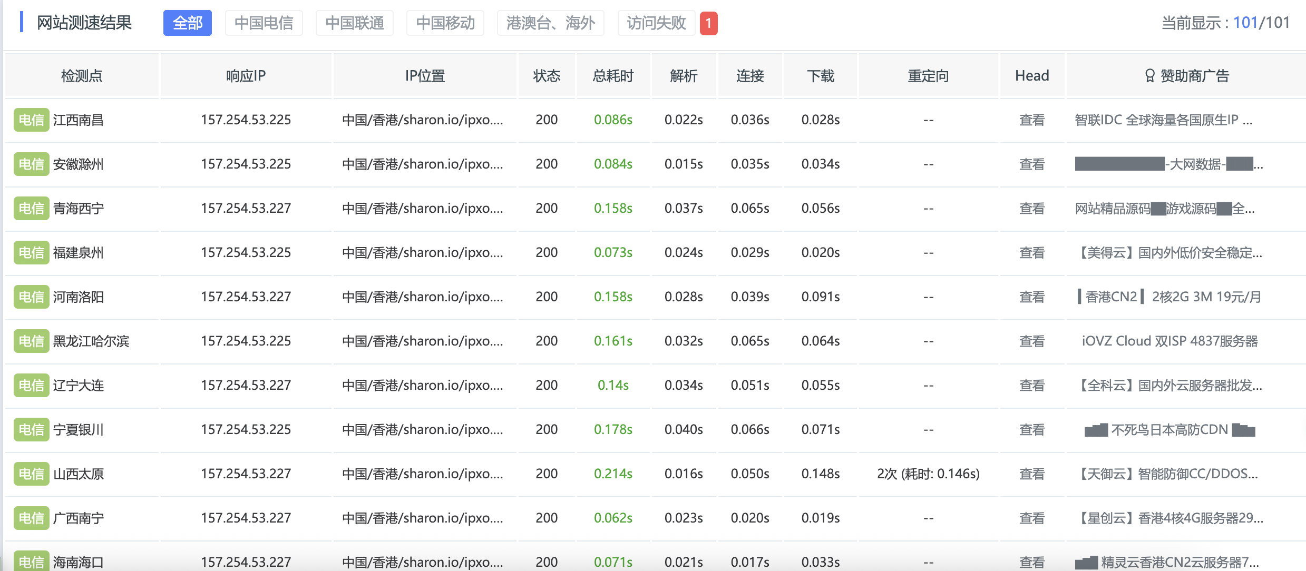
Task: View Head details for 山西太原 row
Action: 1031,474
